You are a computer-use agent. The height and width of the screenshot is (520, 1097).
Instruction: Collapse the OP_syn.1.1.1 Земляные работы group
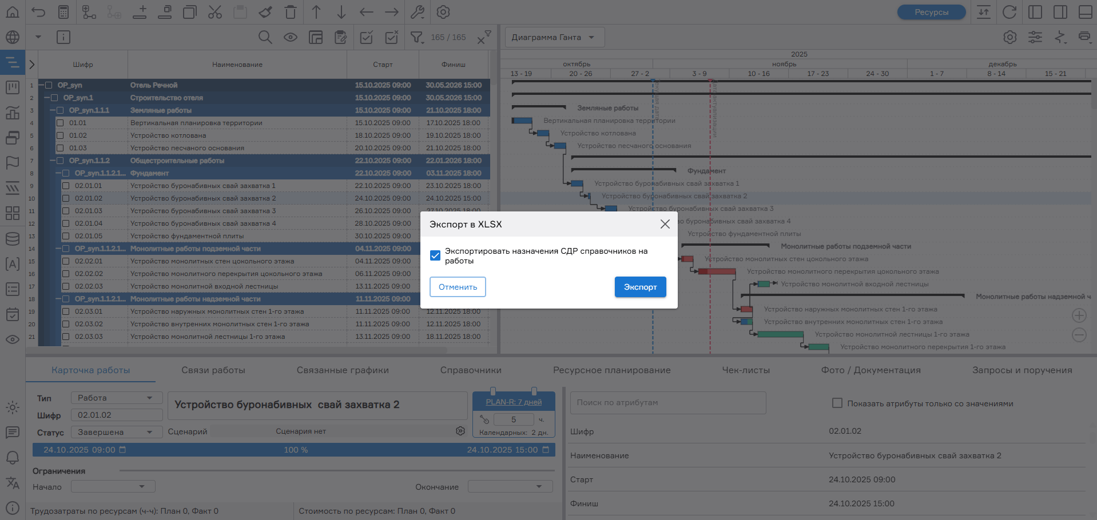click(x=53, y=110)
